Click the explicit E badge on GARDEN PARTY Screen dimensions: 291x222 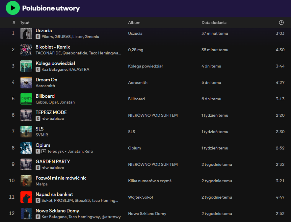(38, 168)
